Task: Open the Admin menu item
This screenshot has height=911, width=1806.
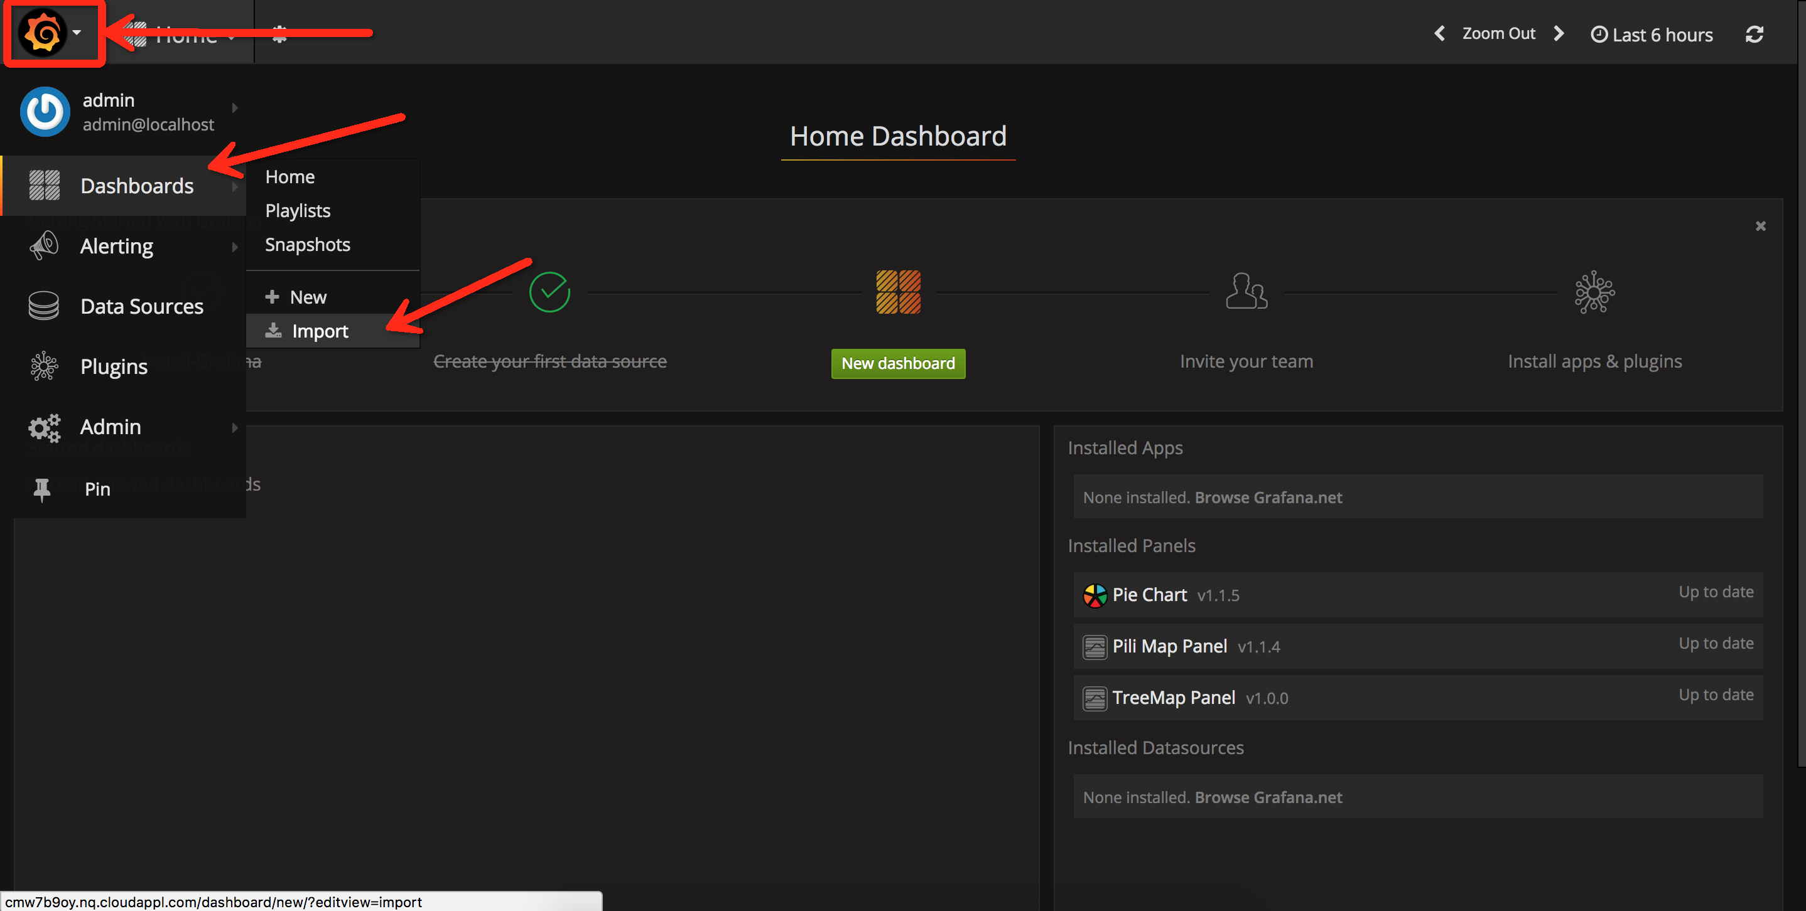Action: (123, 427)
